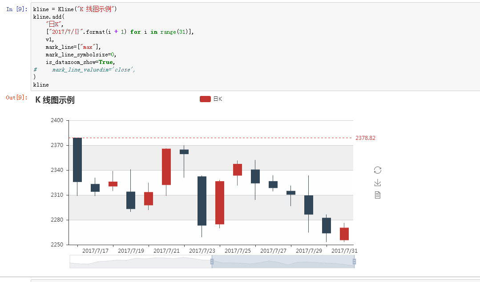The image size is (480, 282).
Task: Click the save-as-image download icon
Action: (377, 182)
